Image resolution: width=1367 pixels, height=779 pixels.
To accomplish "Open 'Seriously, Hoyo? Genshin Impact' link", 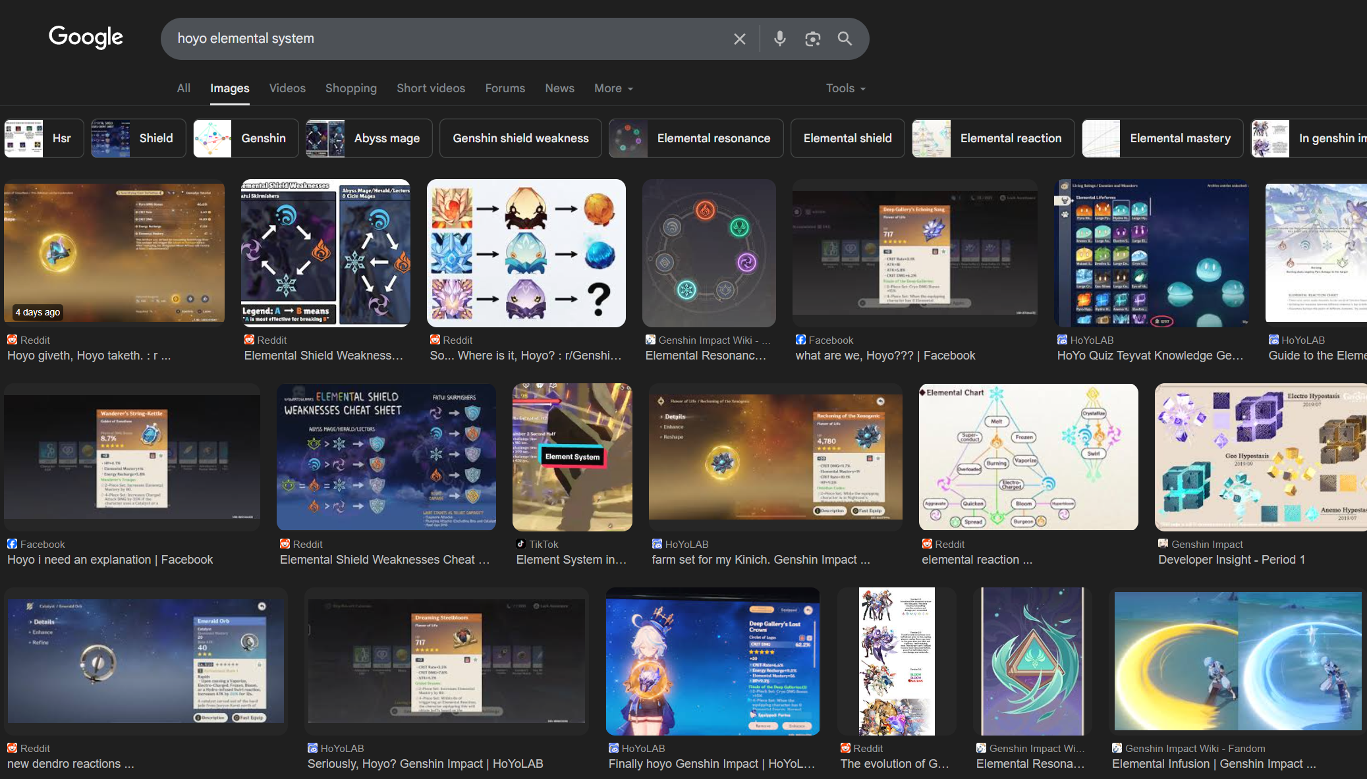I will pyautogui.click(x=426, y=764).
